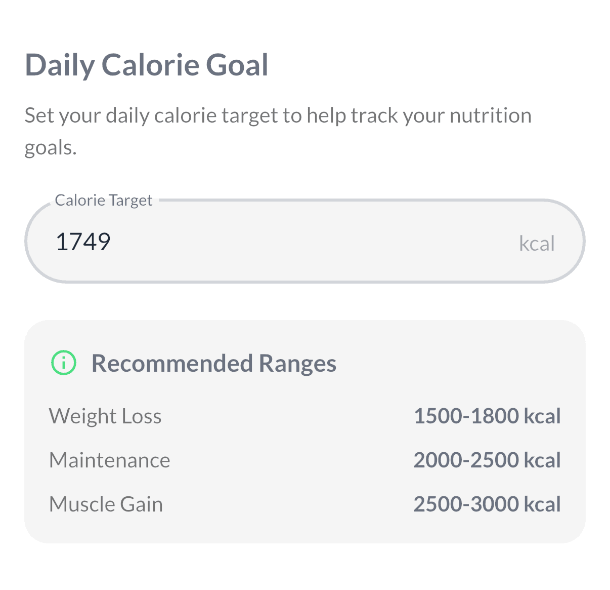
Task: Click the 1500-1800 kcal range value
Action: pos(487,415)
